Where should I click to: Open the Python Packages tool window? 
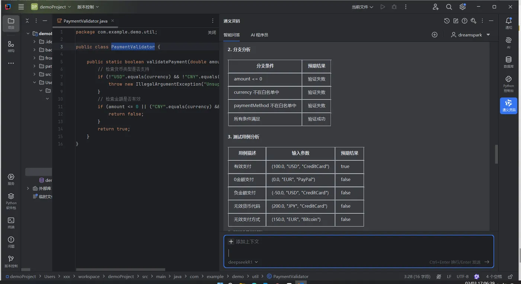[11, 201]
